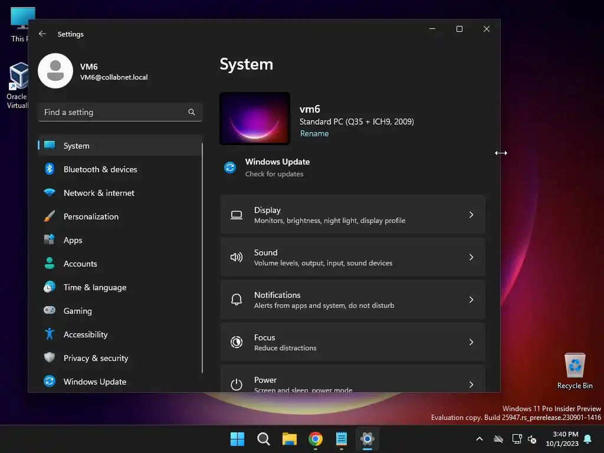Click the Sound speaker icon
Screen dimensions: 604x453
[237, 257]
